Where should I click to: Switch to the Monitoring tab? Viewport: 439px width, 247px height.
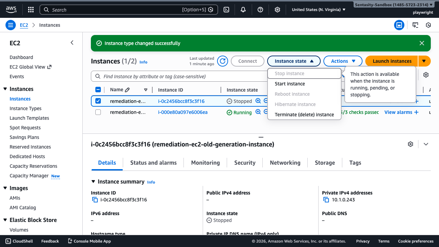click(x=205, y=163)
